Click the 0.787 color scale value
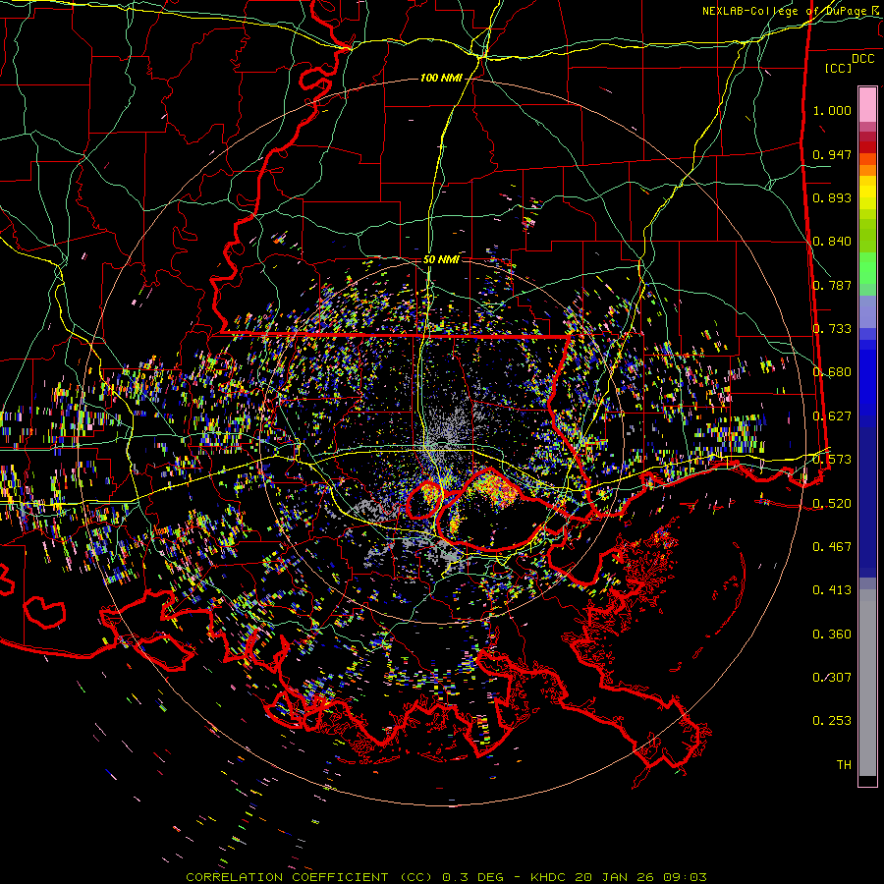This screenshot has width=884, height=884. click(832, 285)
